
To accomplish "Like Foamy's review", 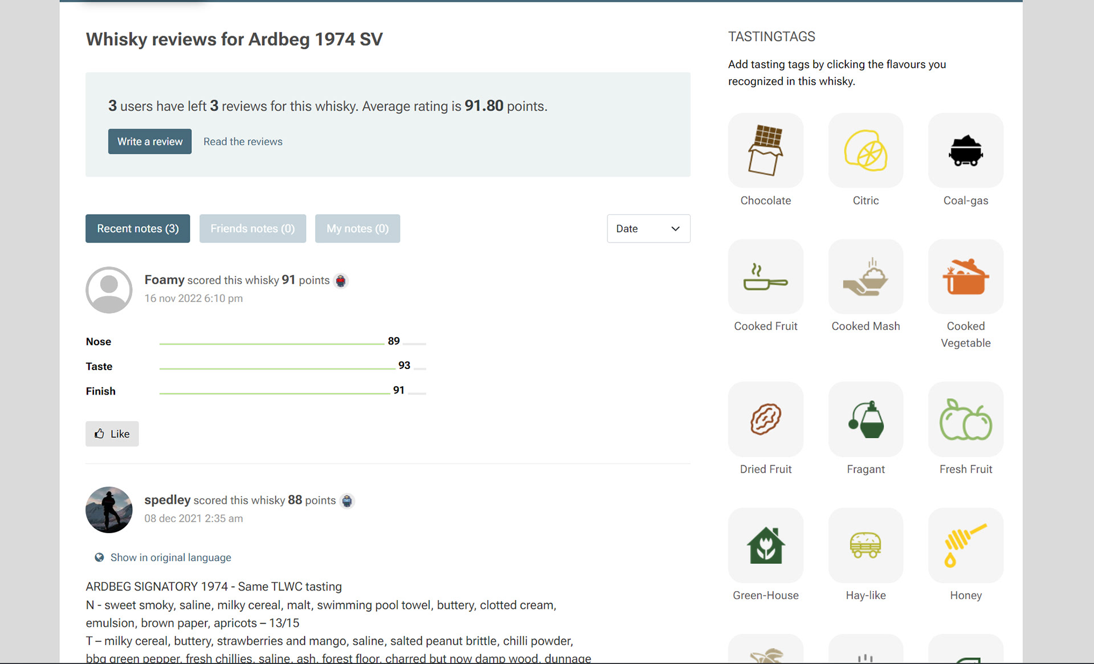I will tap(112, 434).
